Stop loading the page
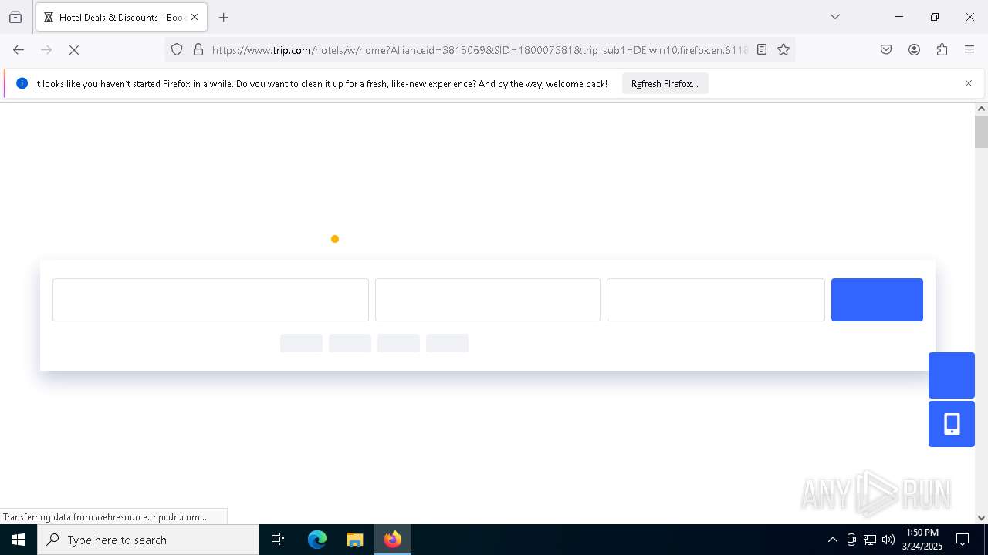988x555 pixels. click(74, 49)
